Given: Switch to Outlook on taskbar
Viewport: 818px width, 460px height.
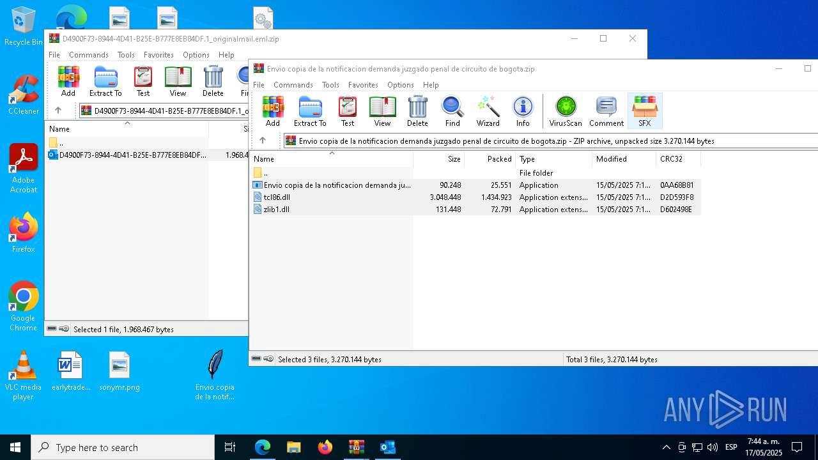Looking at the screenshot, I should coord(387,447).
